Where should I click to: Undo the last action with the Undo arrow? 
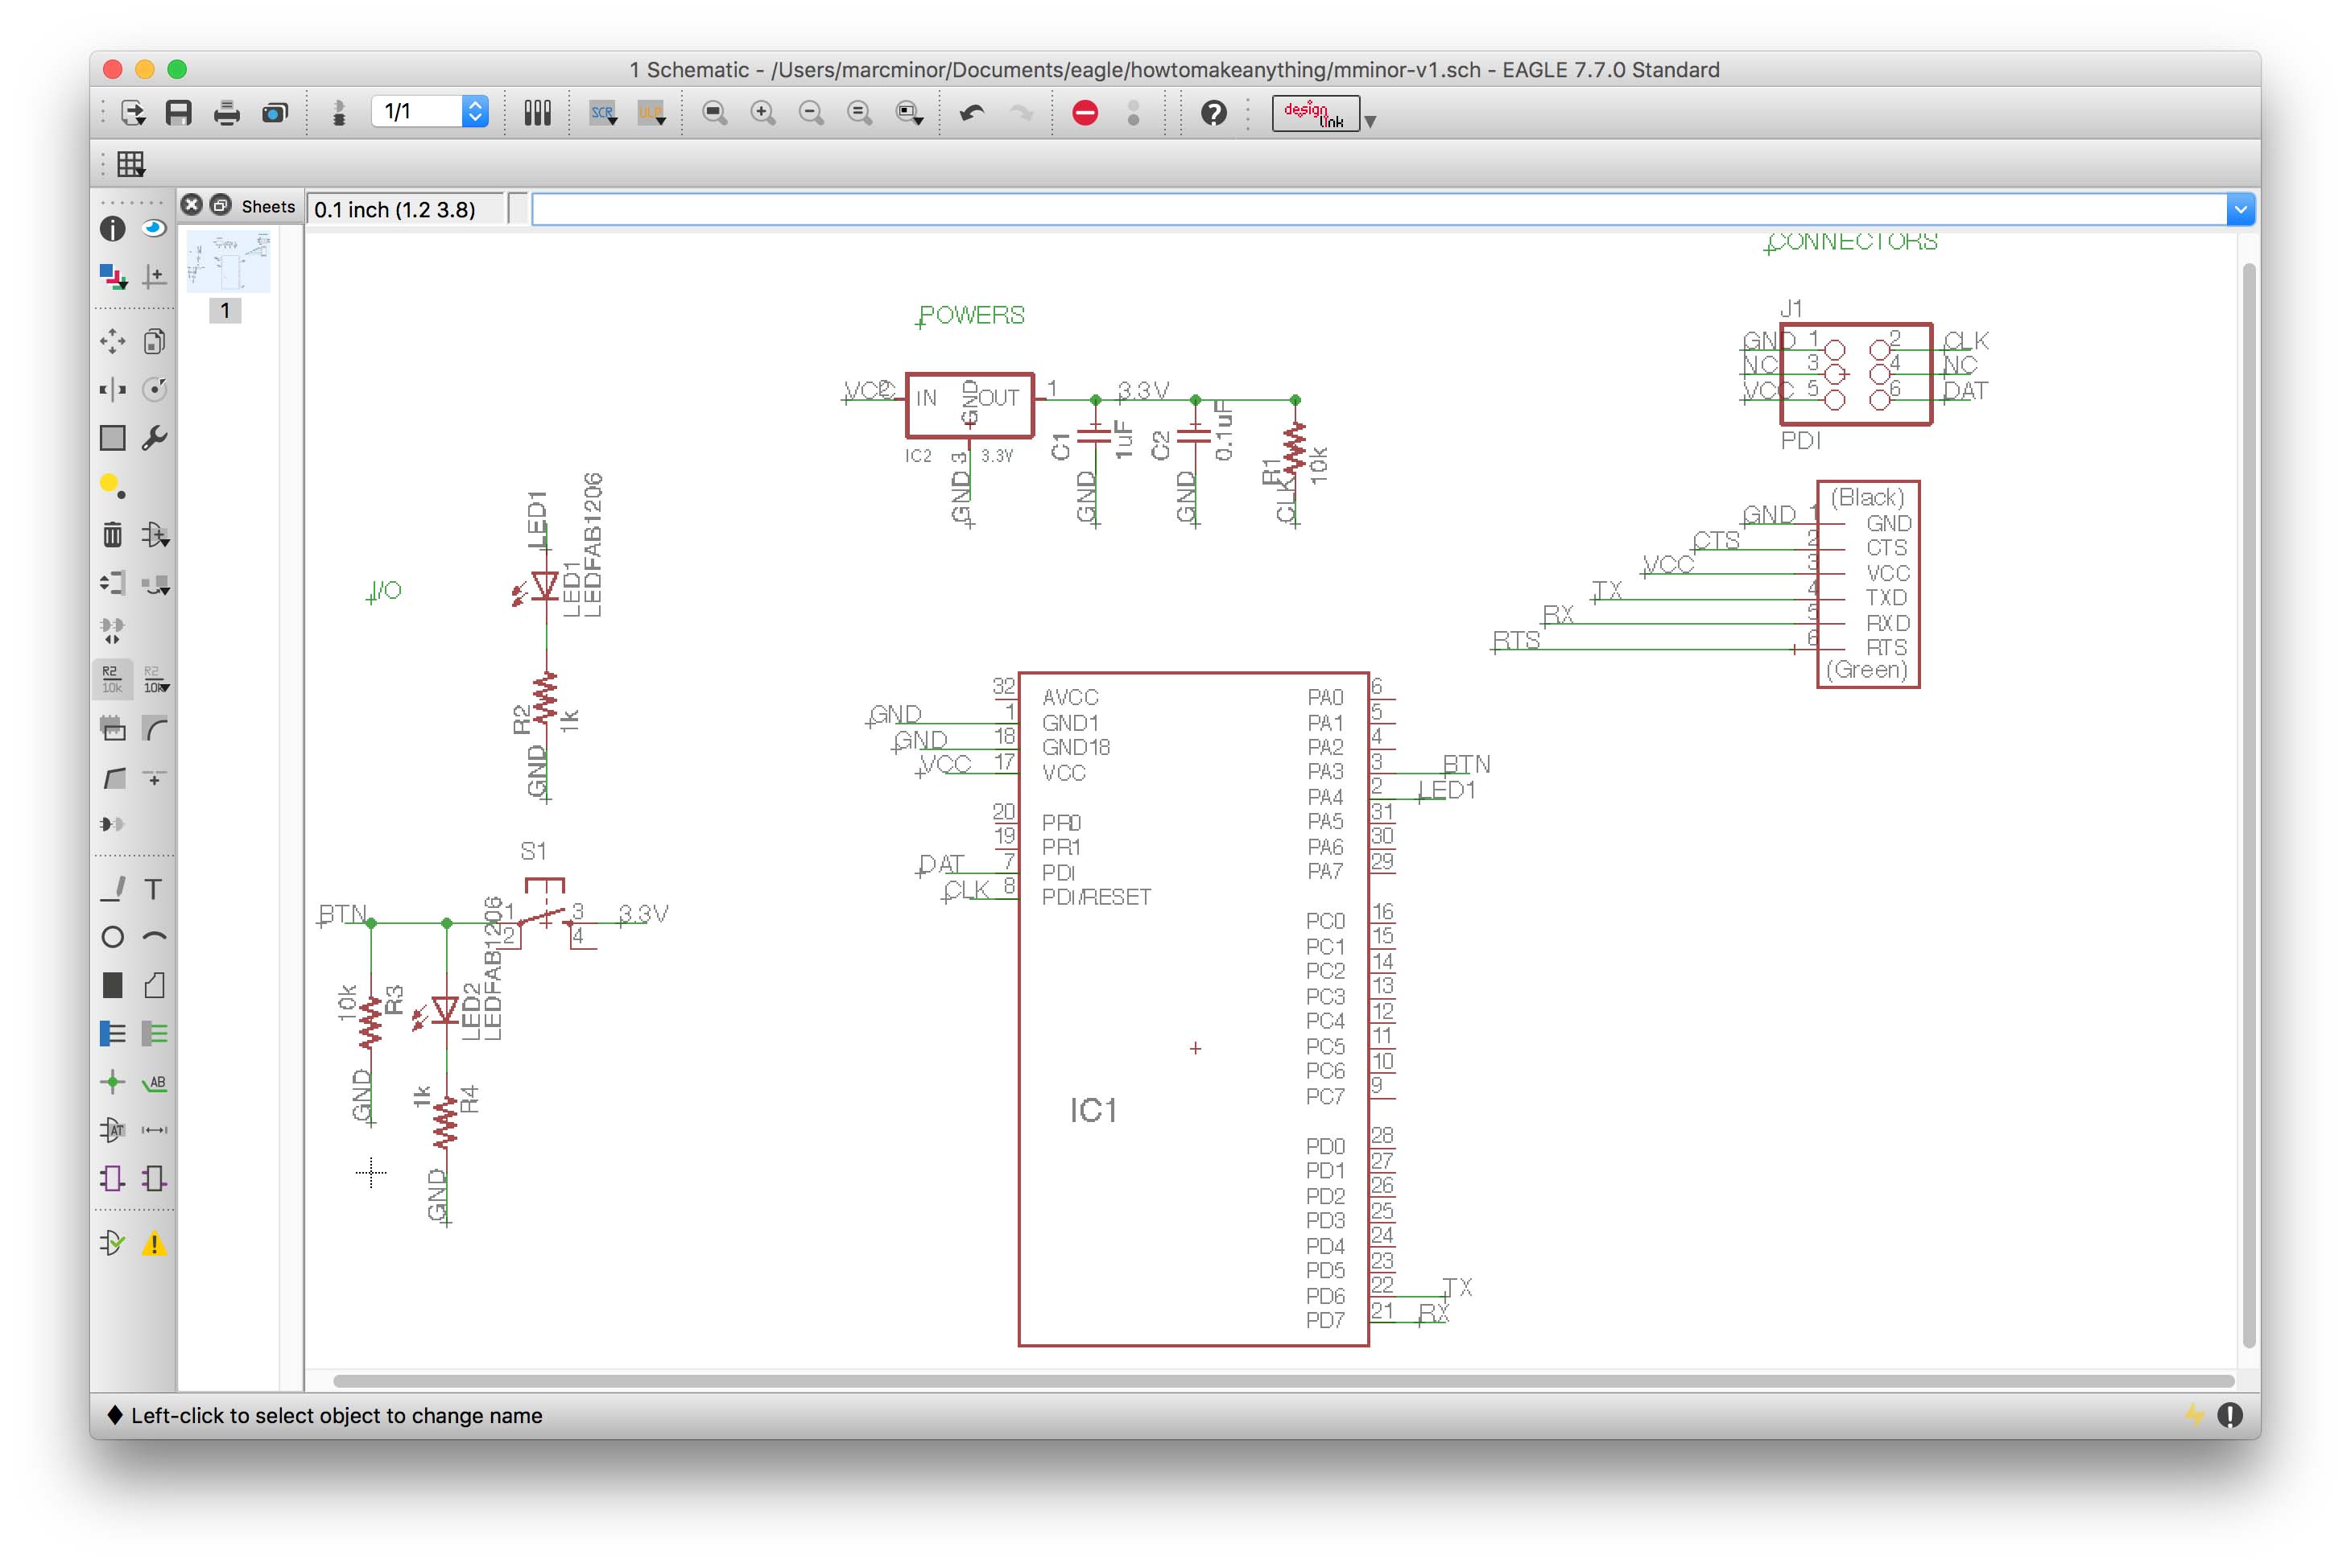click(x=972, y=113)
